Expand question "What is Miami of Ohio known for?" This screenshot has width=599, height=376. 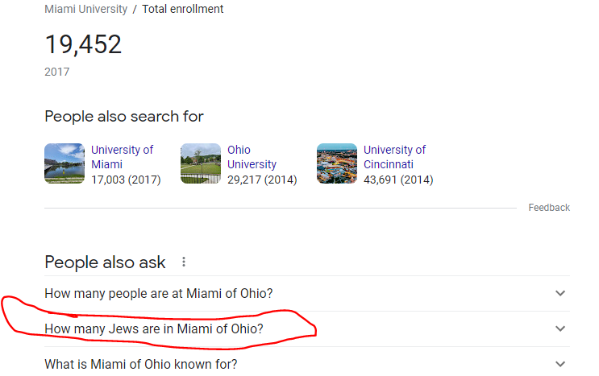[141, 365]
